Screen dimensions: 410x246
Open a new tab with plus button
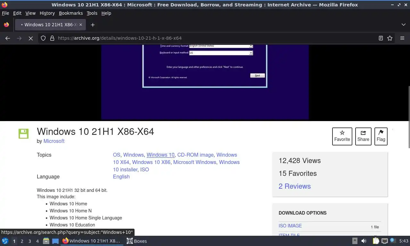(93, 25)
